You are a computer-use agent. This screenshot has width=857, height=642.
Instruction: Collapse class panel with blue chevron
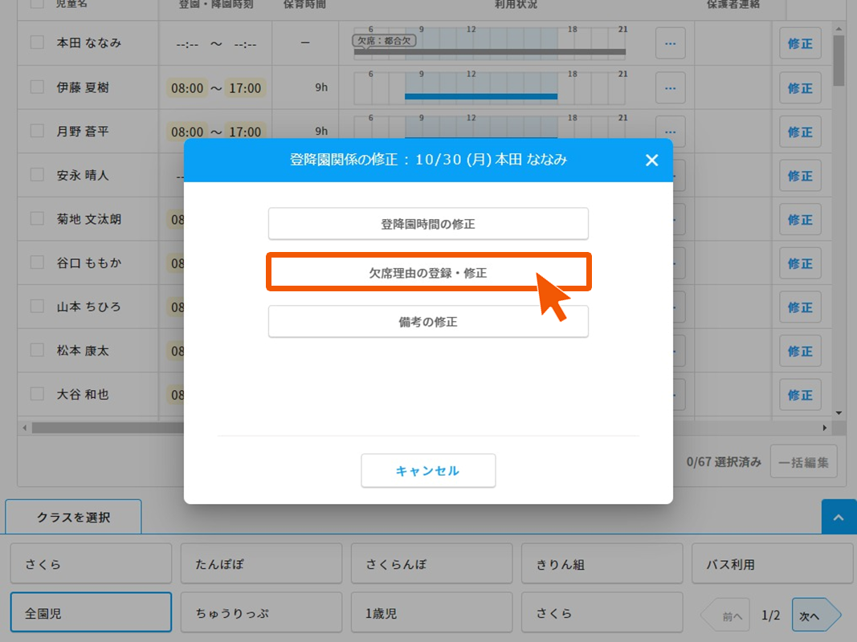pos(839,518)
